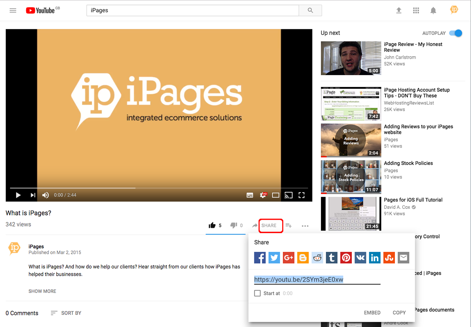Click the '342 views' count text
471x327 pixels.
click(x=18, y=224)
